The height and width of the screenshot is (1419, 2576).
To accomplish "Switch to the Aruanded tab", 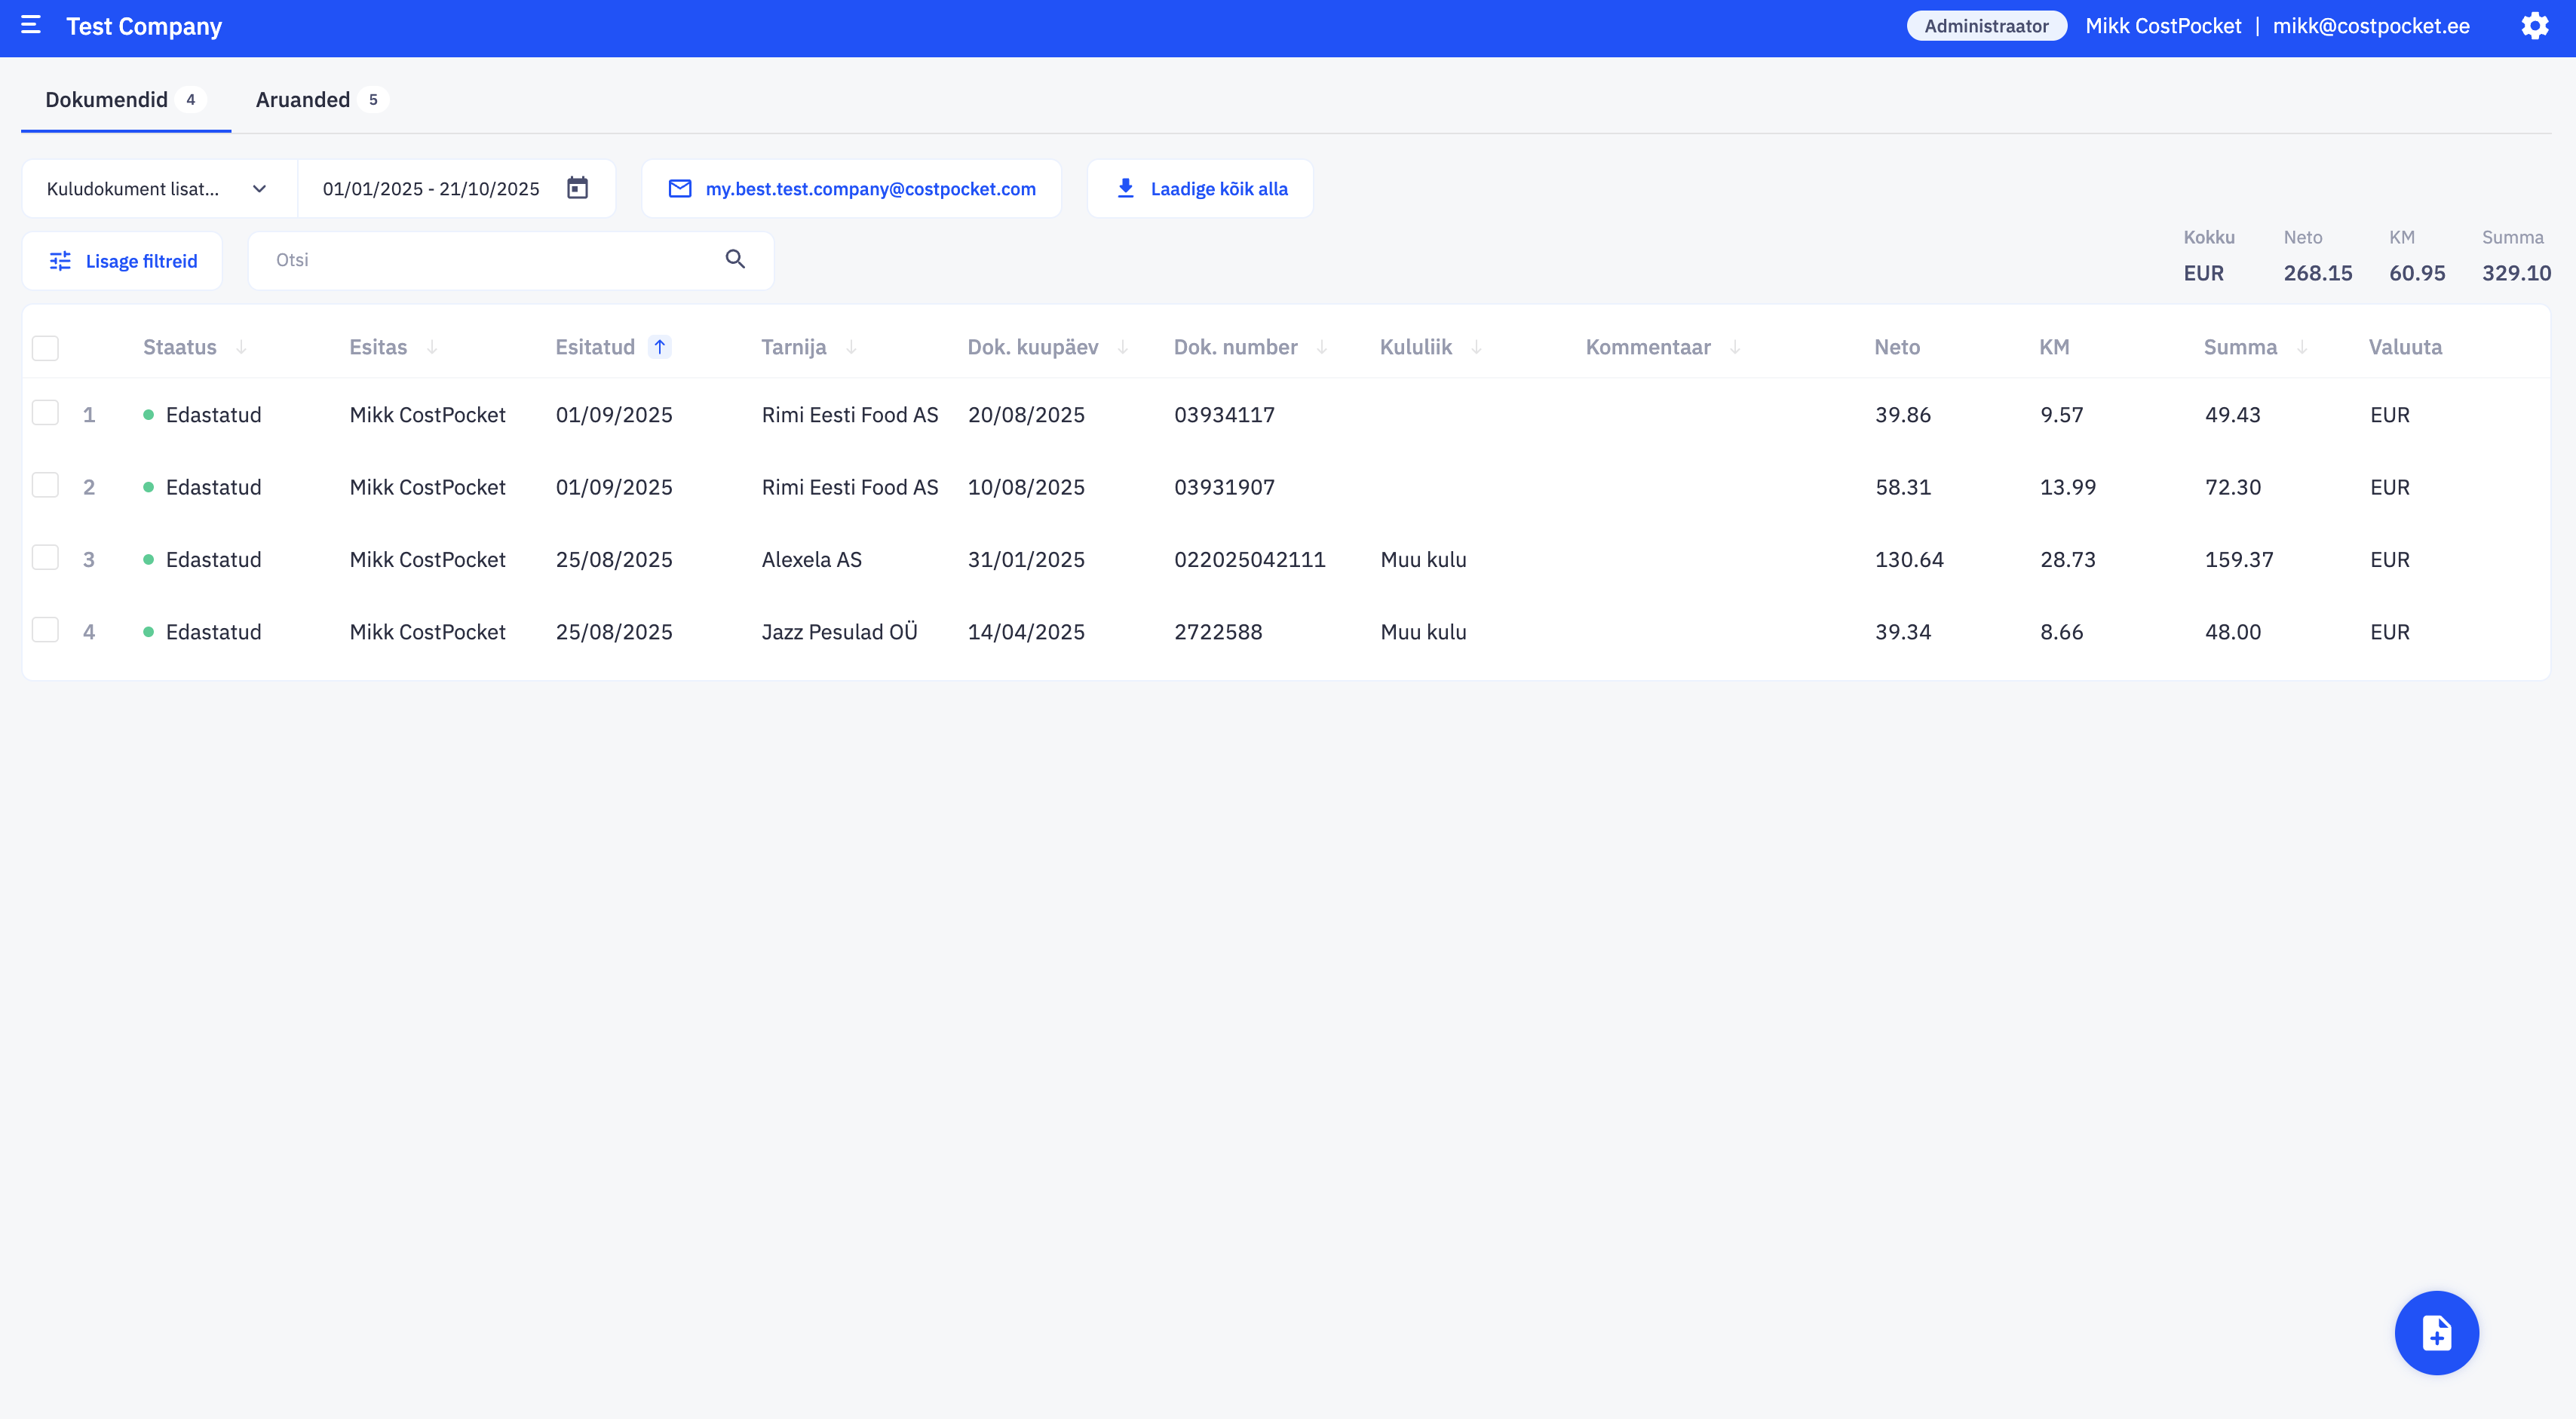I will (x=303, y=100).
